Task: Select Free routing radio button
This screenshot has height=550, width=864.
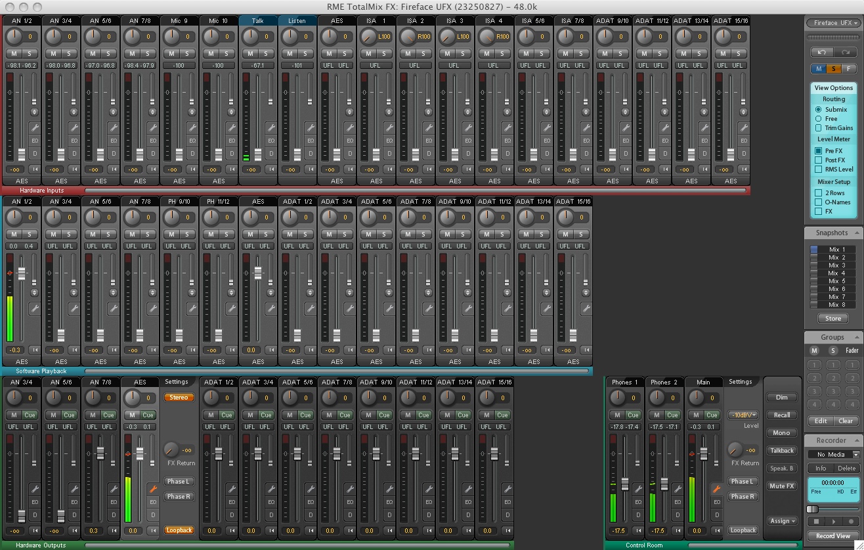Action: click(819, 118)
